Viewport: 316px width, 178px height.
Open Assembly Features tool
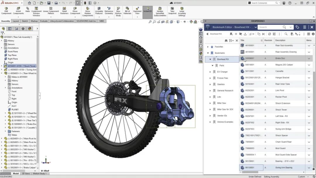[x=99, y=11]
